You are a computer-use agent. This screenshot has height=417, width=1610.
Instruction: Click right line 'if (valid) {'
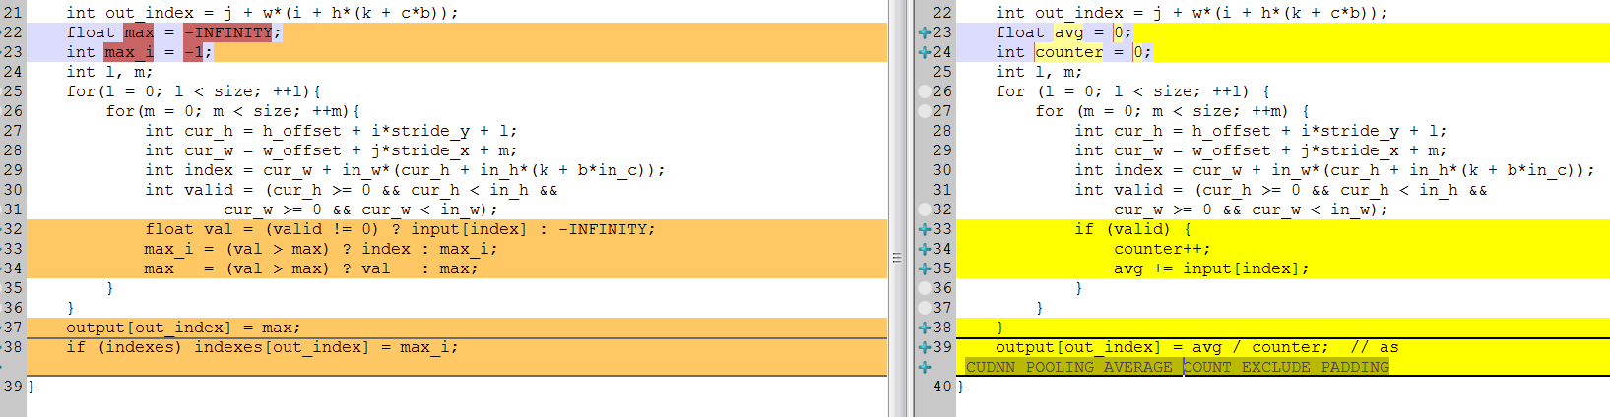click(1132, 229)
